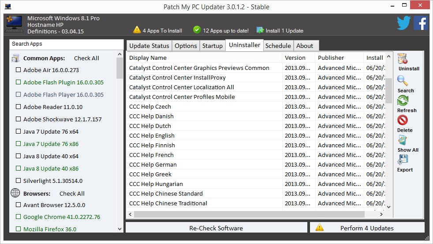
Task: Click app list scroll up arrow
Action: 119,54
